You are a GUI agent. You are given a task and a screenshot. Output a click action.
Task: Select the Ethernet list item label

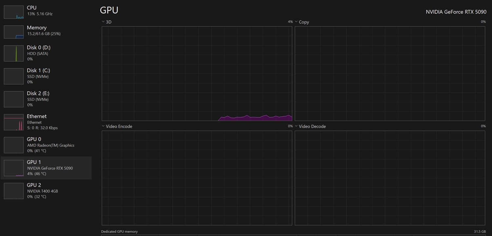37,116
